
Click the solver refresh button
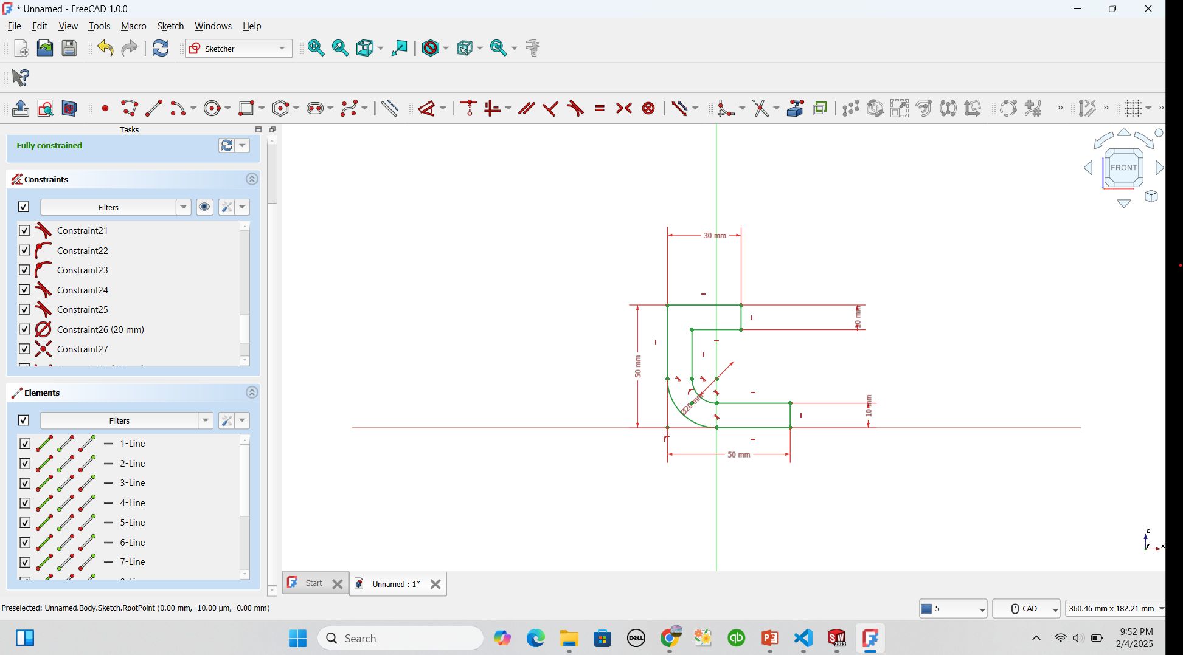[226, 145]
